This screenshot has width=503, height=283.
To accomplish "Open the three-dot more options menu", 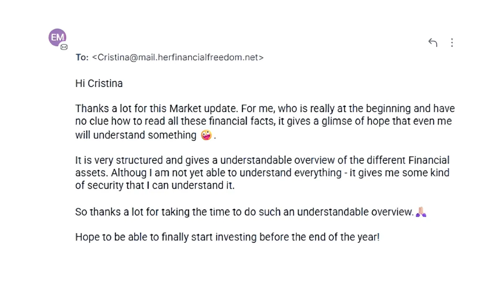I will [x=452, y=42].
